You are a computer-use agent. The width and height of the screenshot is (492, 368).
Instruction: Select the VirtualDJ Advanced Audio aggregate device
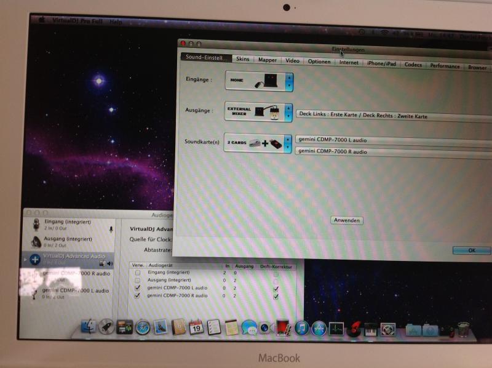(x=69, y=259)
